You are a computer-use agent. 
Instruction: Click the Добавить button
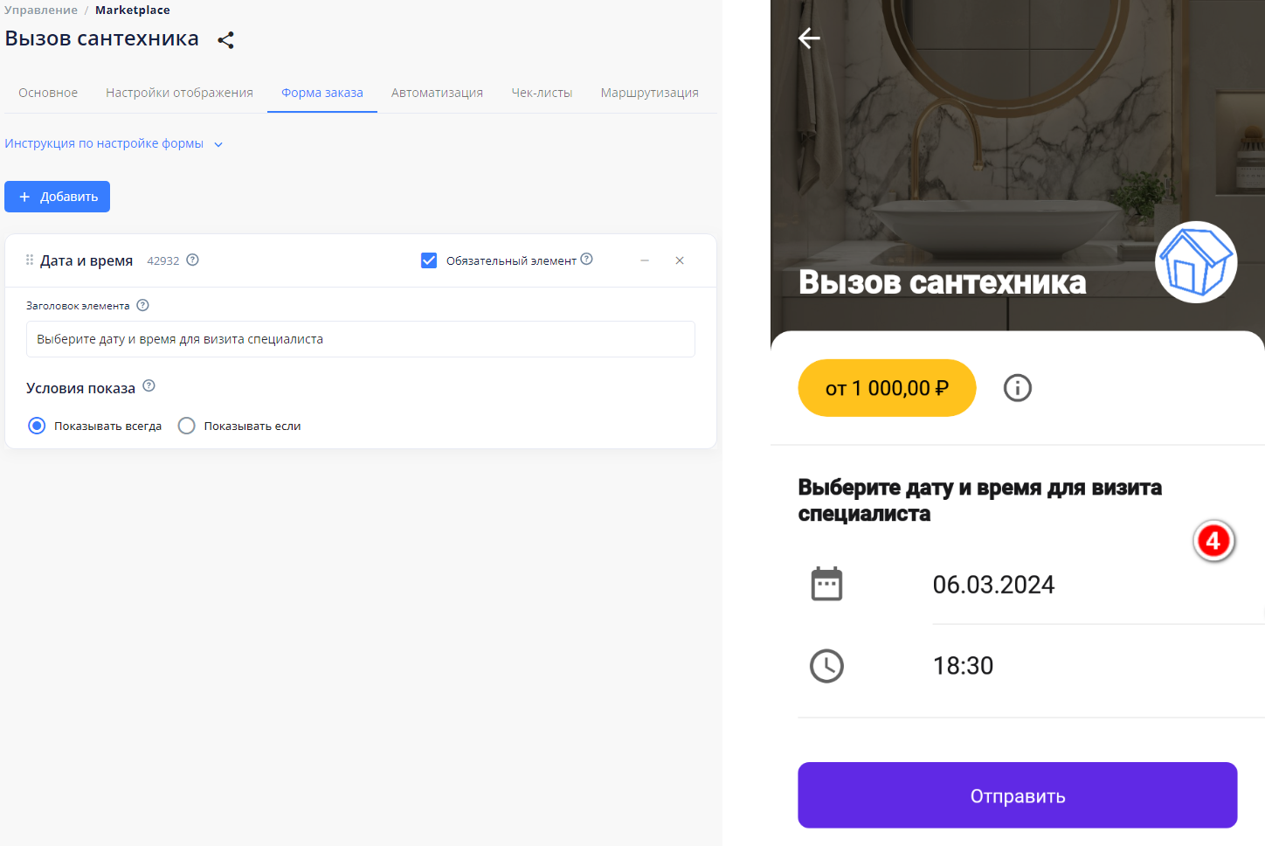[57, 197]
